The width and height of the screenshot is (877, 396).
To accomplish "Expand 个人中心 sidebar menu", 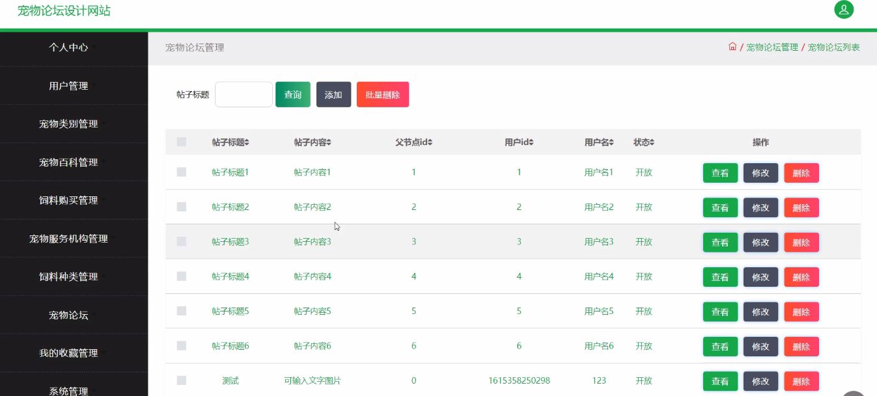I will tap(74, 47).
